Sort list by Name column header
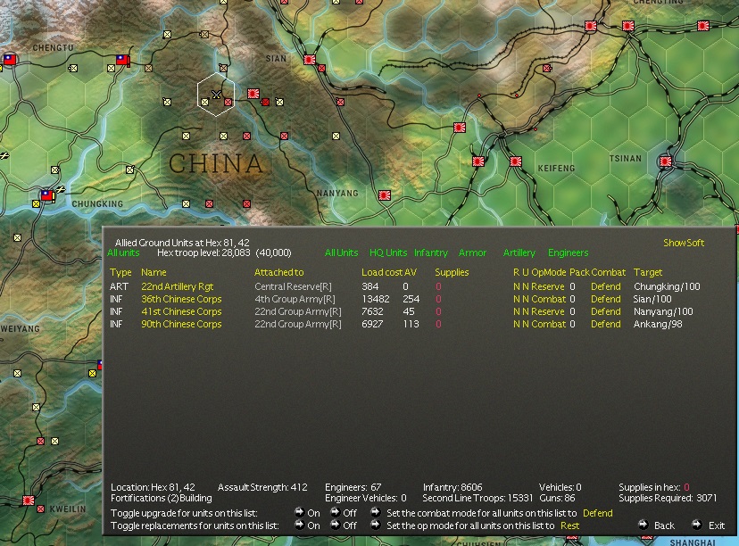This screenshot has width=739, height=546. (154, 272)
